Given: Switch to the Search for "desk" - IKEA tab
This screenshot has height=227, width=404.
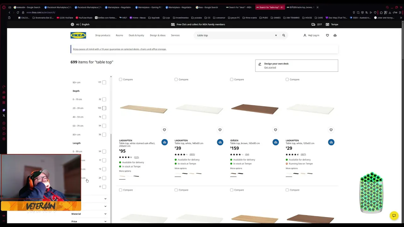Looking at the screenshot, I should (239, 7).
